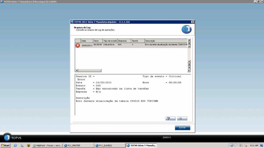264x148 pixels.
Task: Click the page-up arrow on log scrollbar
Action: 189,43
